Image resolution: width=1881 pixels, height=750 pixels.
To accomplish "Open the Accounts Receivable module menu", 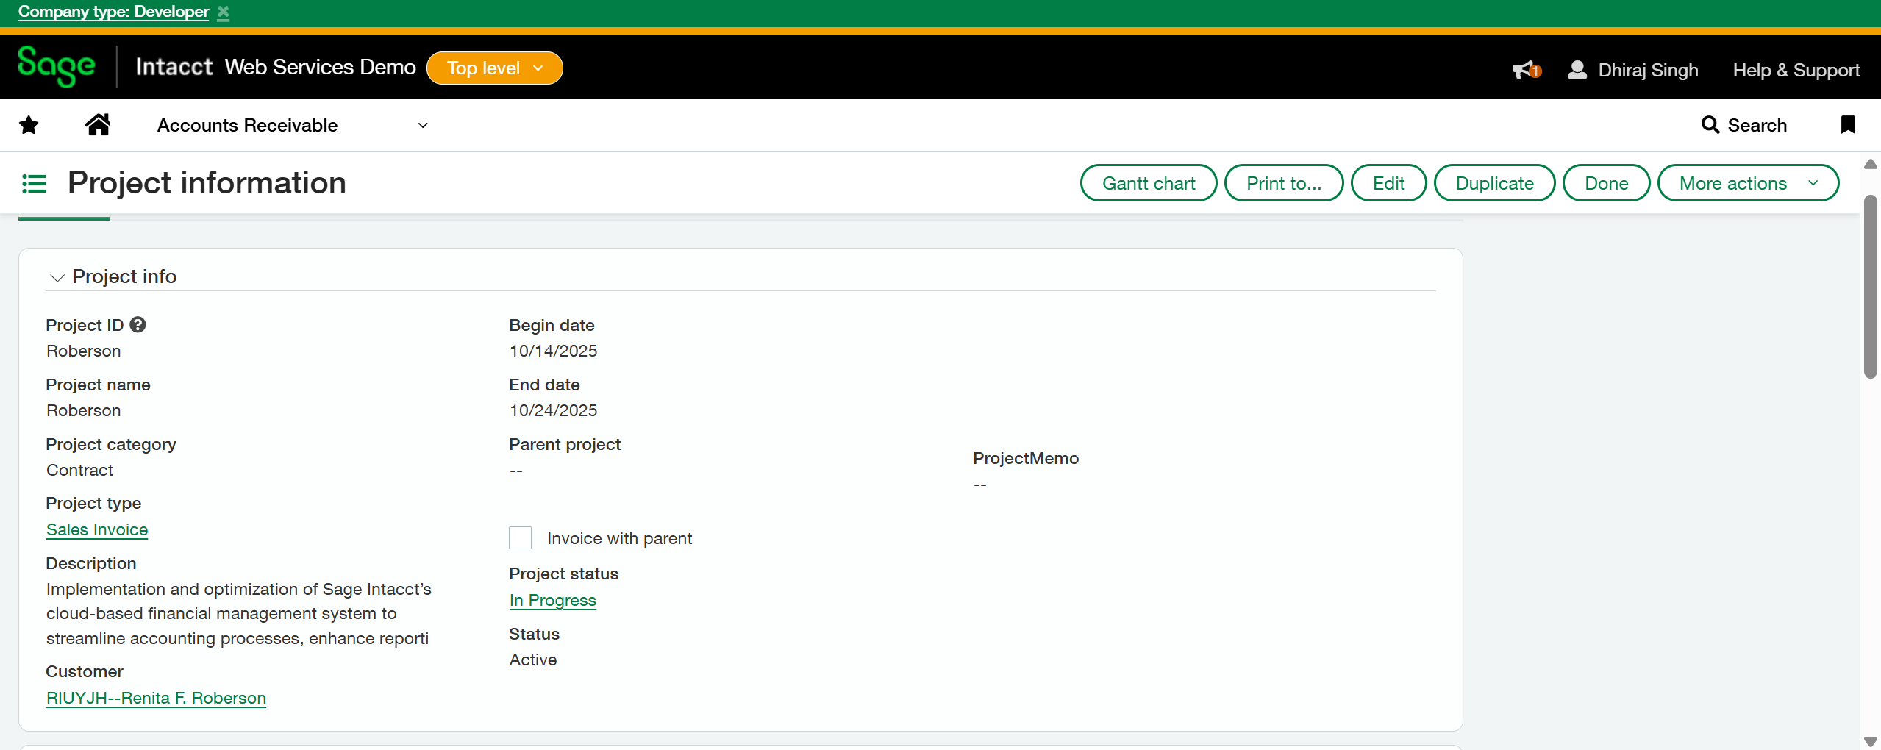I will 292,126.
